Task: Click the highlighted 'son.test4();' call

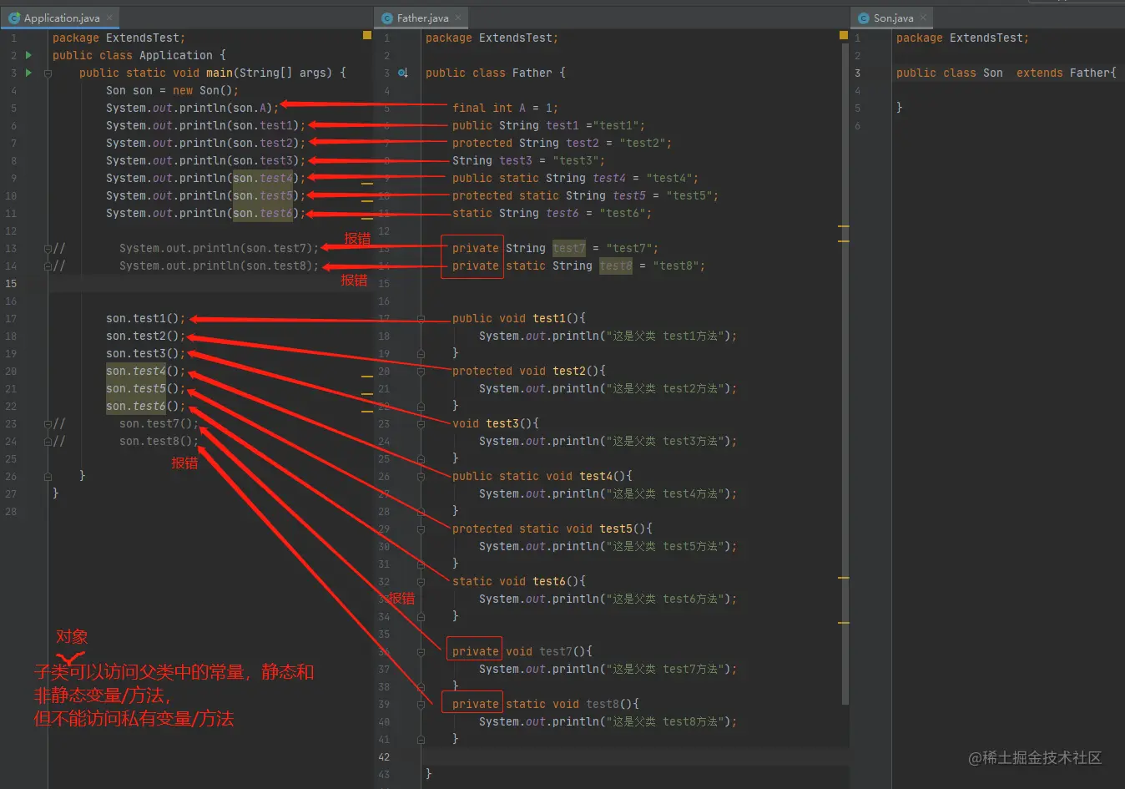Action: click(145, 371)
